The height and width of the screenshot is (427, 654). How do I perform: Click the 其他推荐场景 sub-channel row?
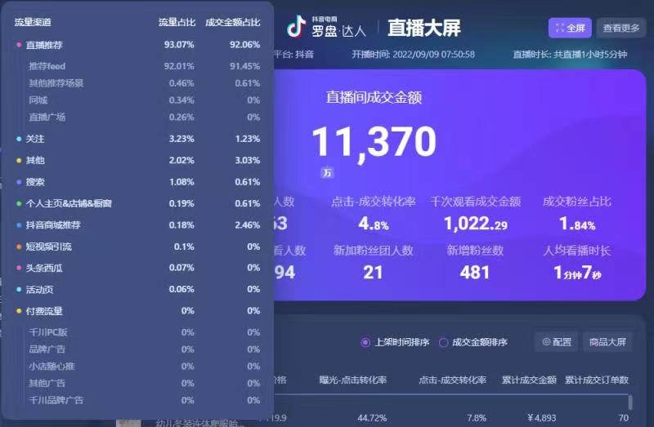[144, 83]
